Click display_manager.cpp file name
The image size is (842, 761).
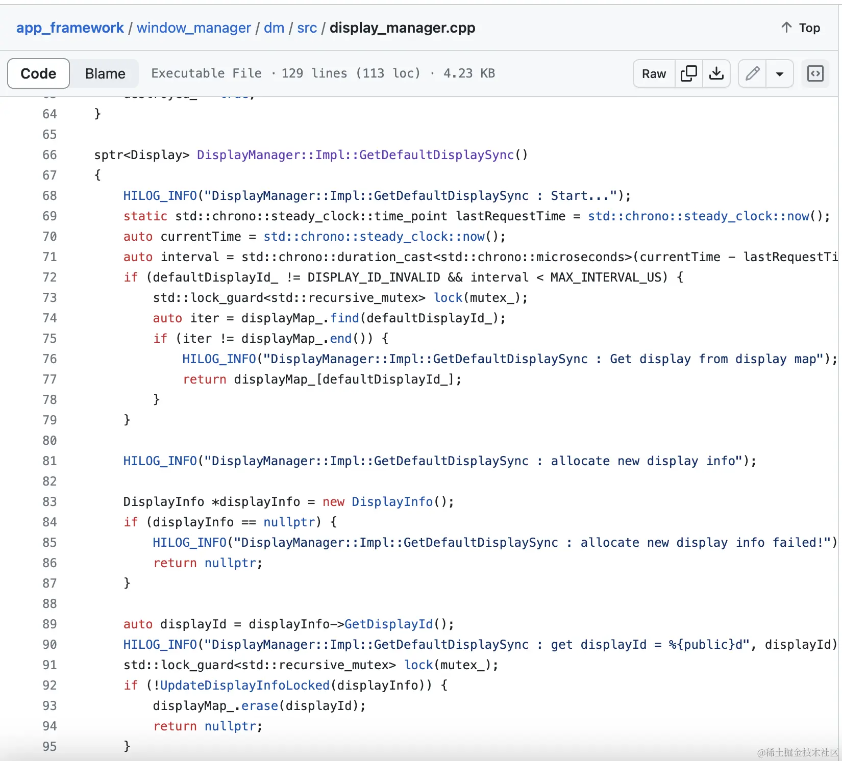coord(402,28)
